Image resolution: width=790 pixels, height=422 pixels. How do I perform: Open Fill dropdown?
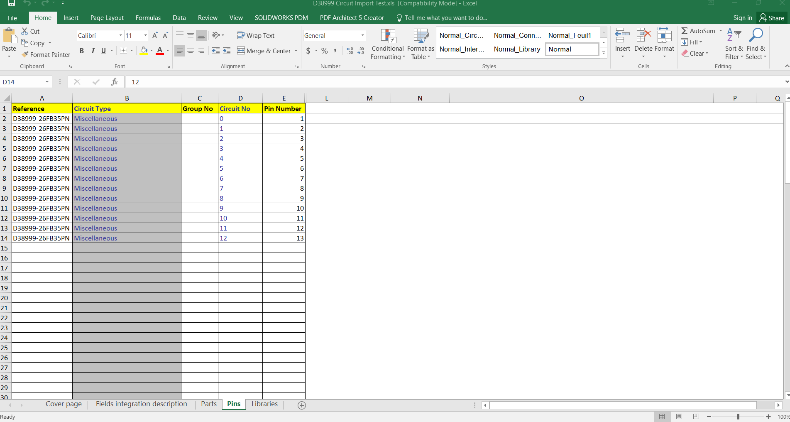pos(692,42)
